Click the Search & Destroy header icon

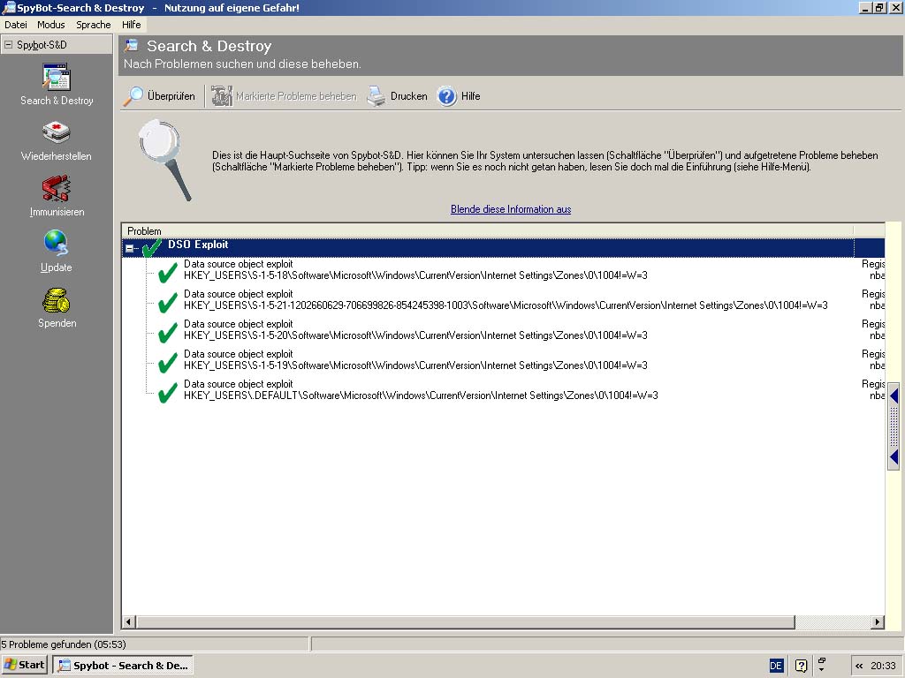coord(133,45)
